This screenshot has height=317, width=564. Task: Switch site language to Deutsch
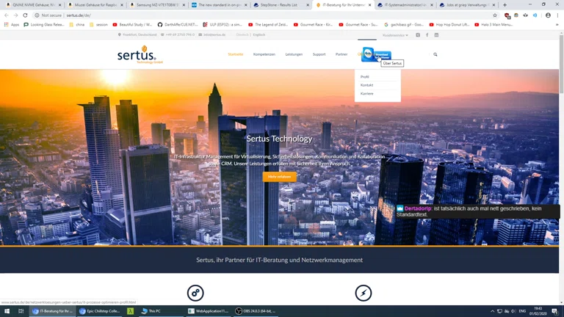[x=242, y=35]
